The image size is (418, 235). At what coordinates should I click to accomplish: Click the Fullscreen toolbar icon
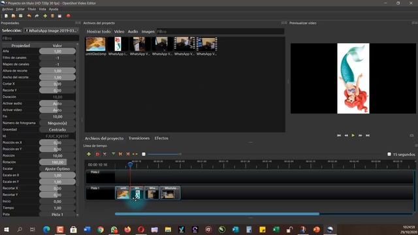pos(59,16)
